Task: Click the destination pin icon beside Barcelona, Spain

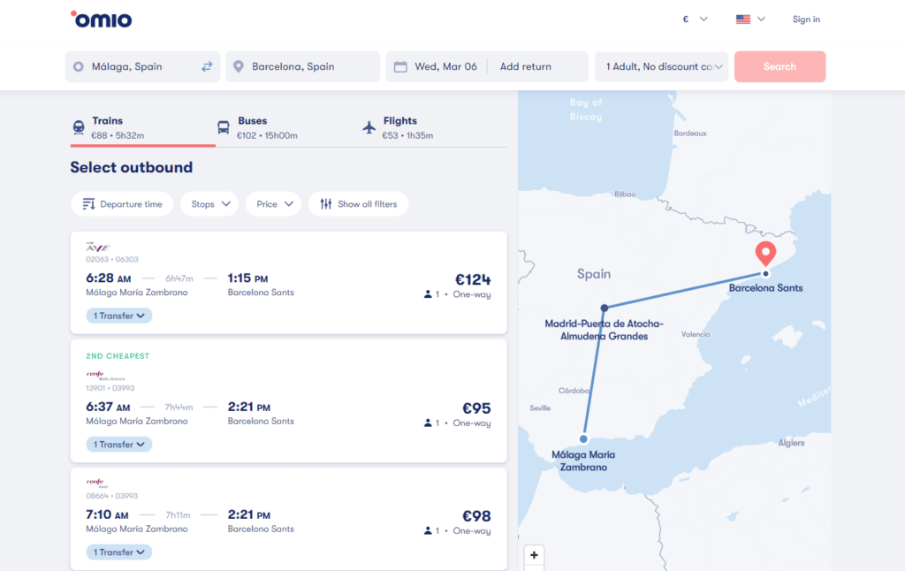Action: pyautogui.click(x=239, y=66)
